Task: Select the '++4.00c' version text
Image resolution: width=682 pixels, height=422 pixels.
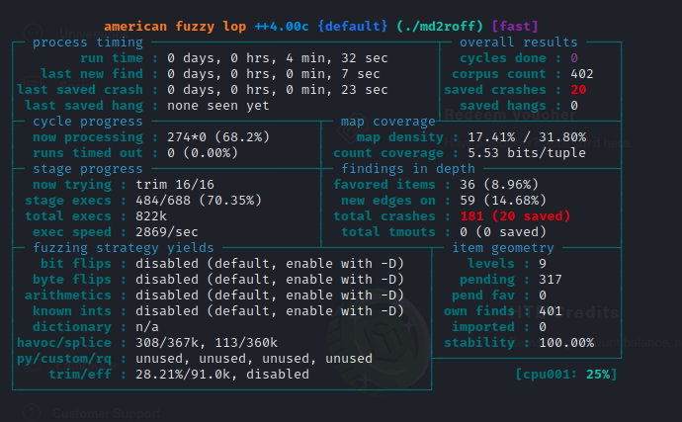Action: 282,27
